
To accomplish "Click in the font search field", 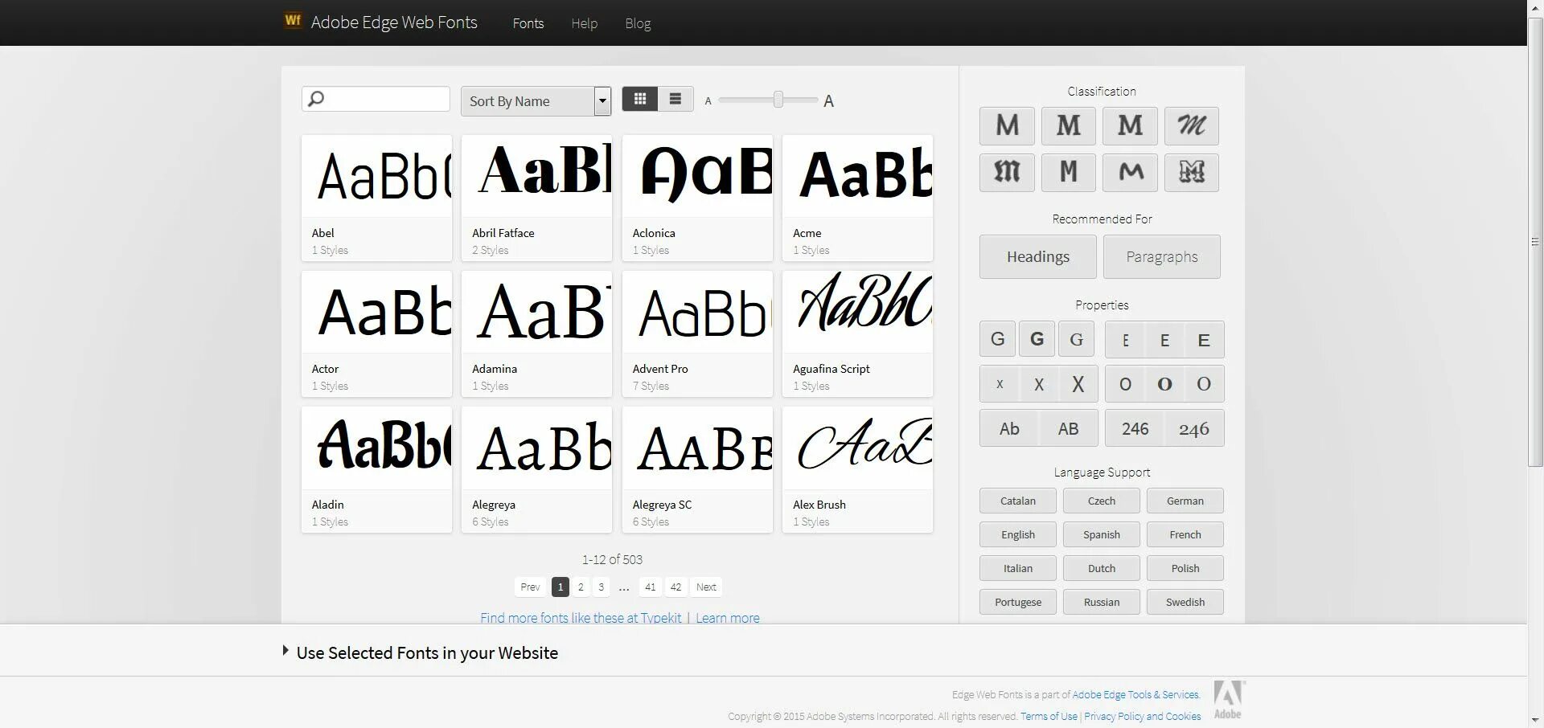I will [x=376, y=99].
